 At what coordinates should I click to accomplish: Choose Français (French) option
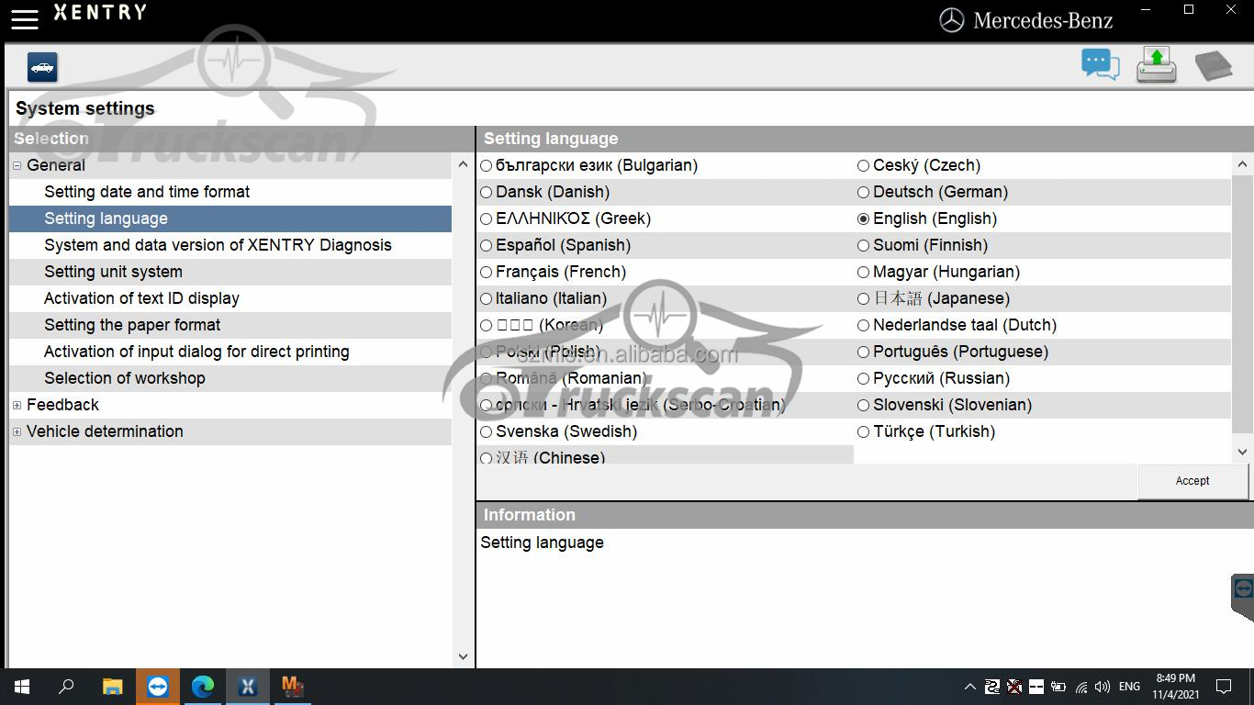tap(487, 273)
